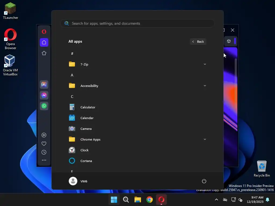The height and width of the screenshot is (206, 275).
Task: Open the VM6 user account menu
Action: pyautogui.click(x=78, y=181)
